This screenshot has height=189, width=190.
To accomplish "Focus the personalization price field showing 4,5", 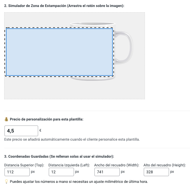I will tap(21, 131).
